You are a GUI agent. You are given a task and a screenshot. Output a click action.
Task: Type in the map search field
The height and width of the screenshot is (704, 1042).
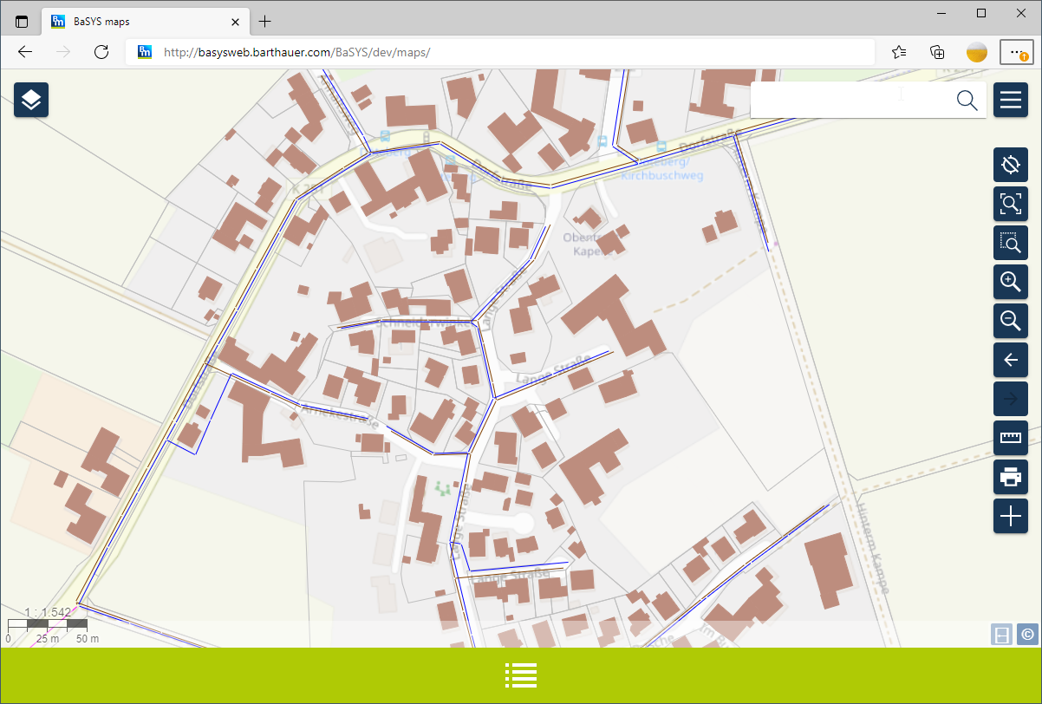[x=850, y=101]
